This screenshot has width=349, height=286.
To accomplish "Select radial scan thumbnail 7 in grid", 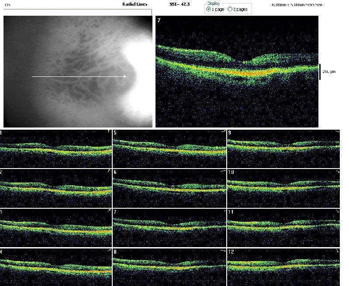I will pyautogui.click(x=169, y=228).
